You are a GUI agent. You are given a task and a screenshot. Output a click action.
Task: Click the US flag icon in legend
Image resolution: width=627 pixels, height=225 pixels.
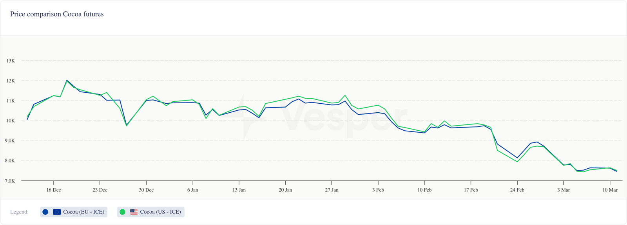point(134,212)
